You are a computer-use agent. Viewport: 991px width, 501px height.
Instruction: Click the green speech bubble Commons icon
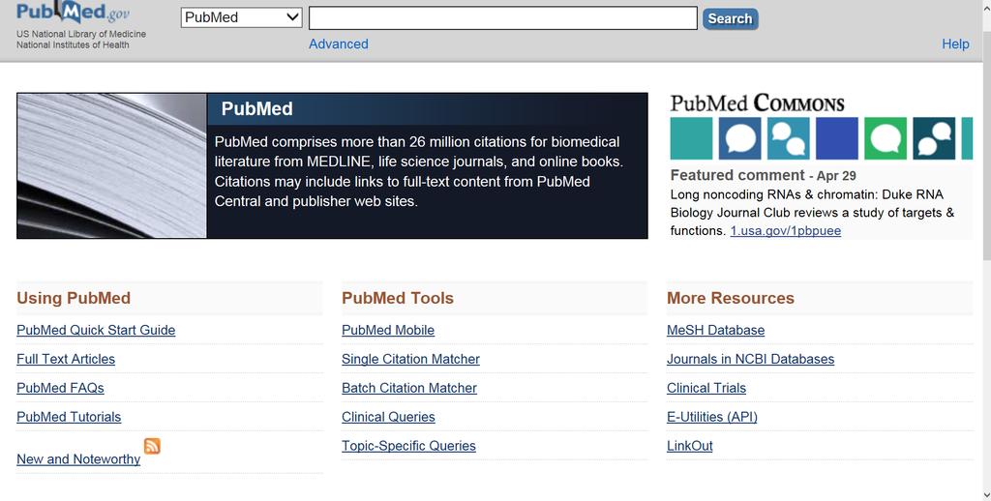coord(886,138)
